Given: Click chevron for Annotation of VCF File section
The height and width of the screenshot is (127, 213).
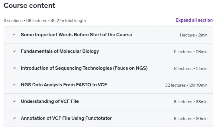Looking at the screenshot, I should click(x=14, y=118).
